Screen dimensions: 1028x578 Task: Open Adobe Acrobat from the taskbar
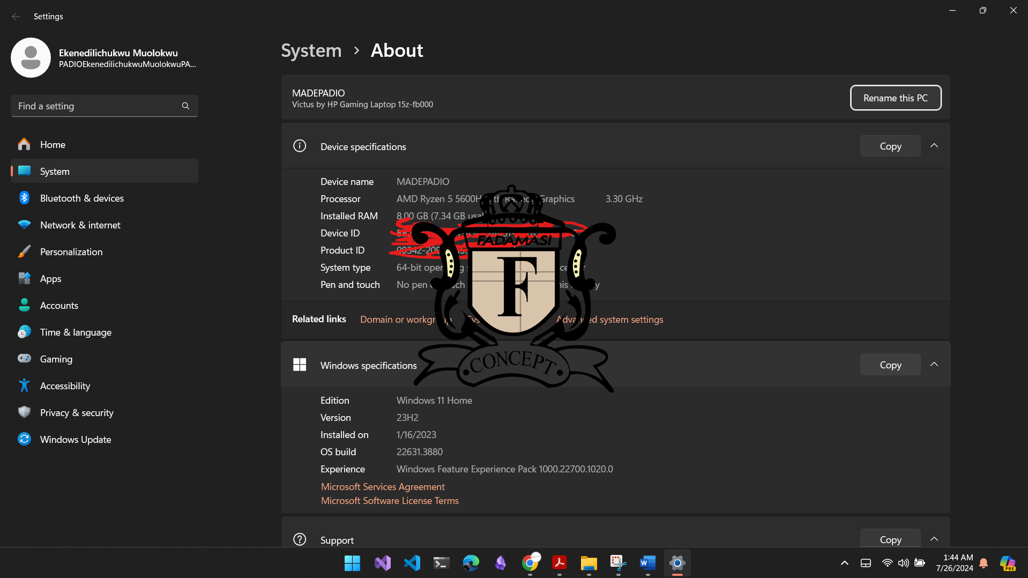point(560,563)
